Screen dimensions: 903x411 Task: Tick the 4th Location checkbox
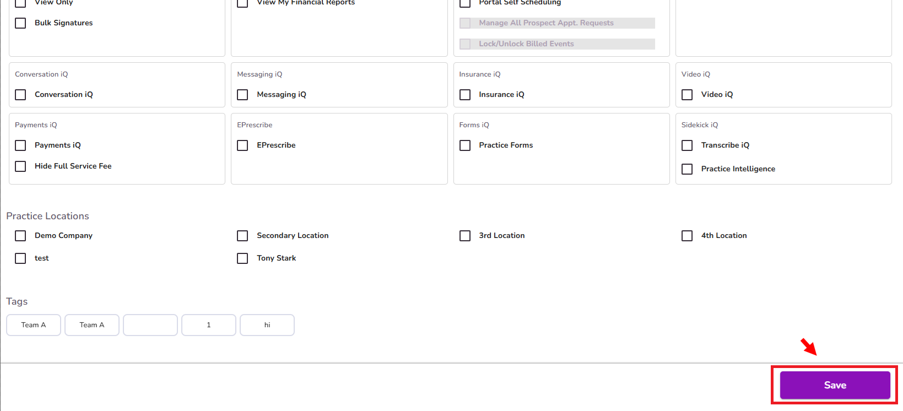pyautogui.click(x=687, y=236)
